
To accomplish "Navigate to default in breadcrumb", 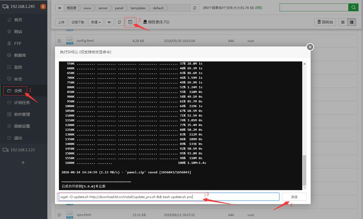I will tap(158, 8).
